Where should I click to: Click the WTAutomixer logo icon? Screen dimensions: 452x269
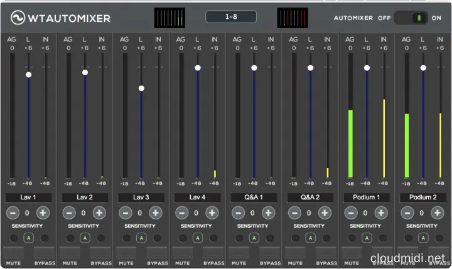coord(15,18)
